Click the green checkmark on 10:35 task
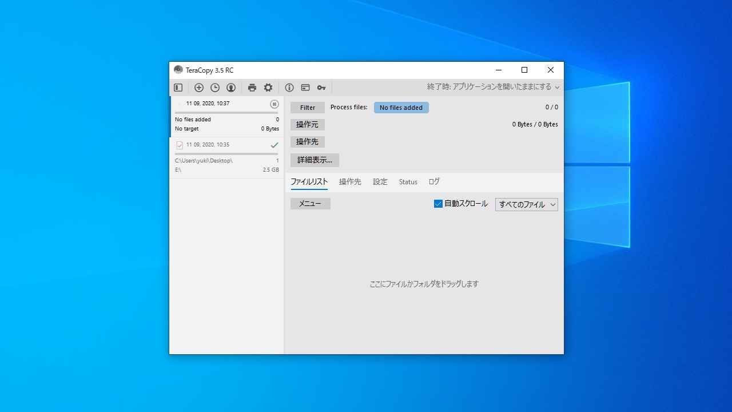 [x=274, y=145]
